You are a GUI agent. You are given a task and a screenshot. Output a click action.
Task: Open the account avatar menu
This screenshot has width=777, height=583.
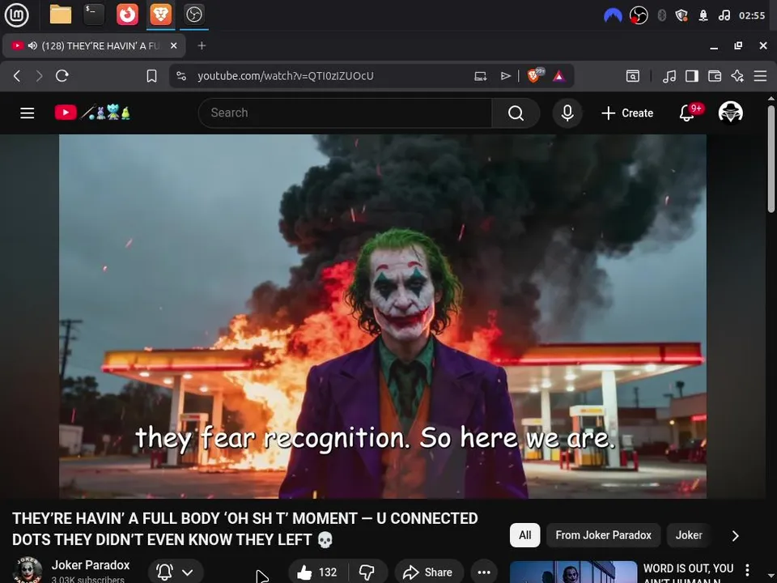(x=730, y=113)
